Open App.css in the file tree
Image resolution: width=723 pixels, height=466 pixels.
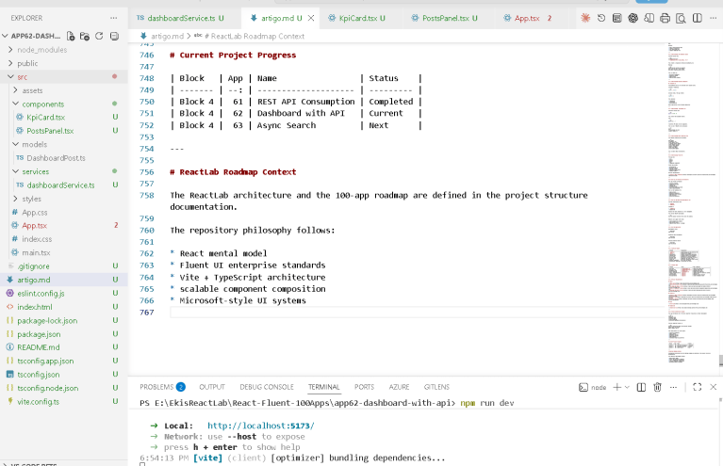click(x=35, y=212)
